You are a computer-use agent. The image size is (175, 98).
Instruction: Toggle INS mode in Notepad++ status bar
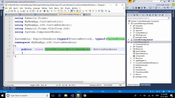(121, 85)
